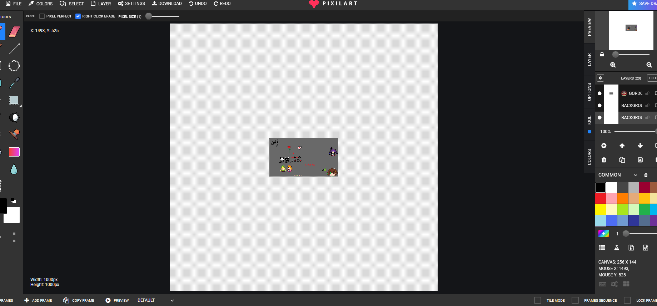
Task: Open the SELECT menu
Action: [x=72, y=4]
